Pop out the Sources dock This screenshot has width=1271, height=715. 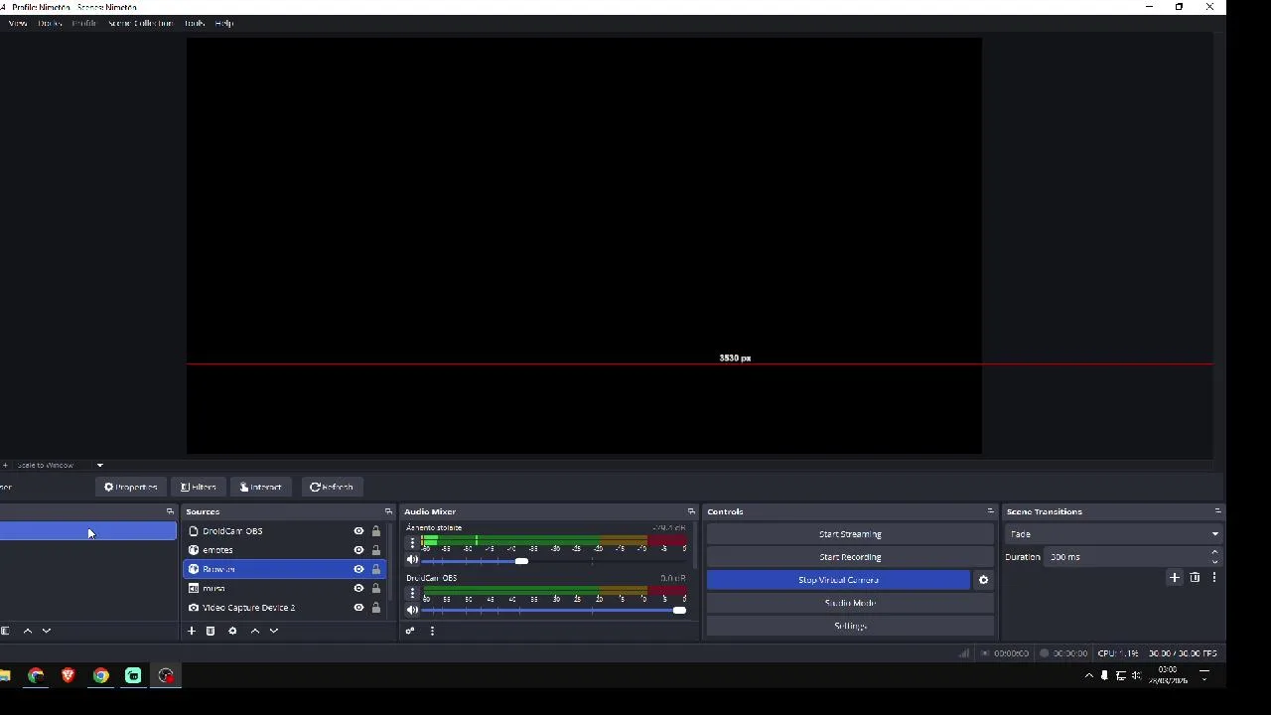coord(388,511)
